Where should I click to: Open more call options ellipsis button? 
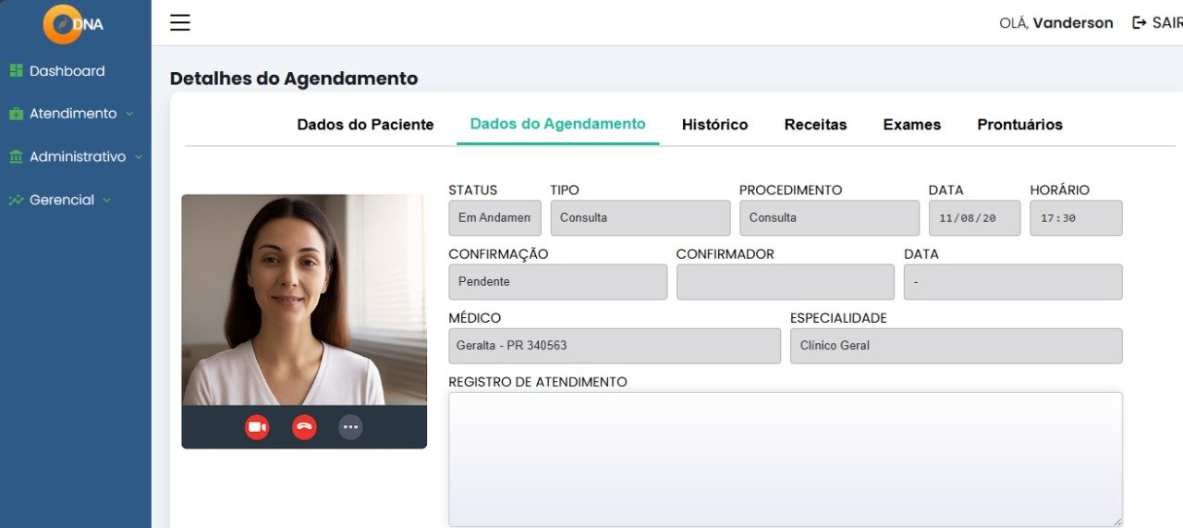350,427
